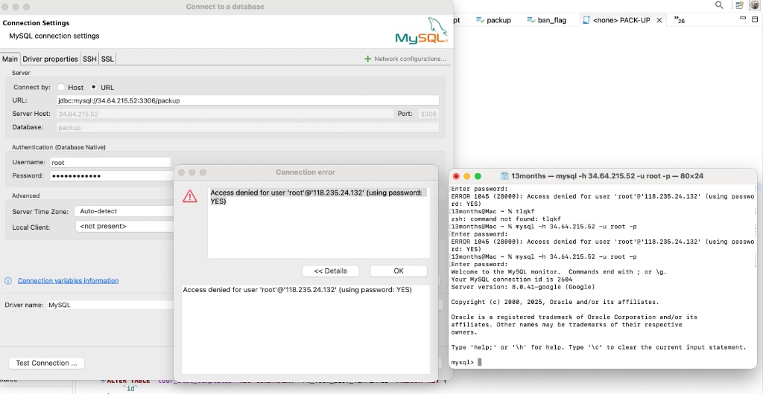The image size is (763, 394).
Task: Click the access denied text in the details pane
Action: point(297,290)
